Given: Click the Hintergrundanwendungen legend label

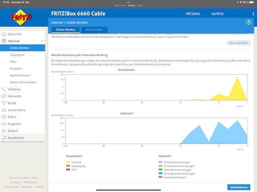Looking at the screenshot, I should click(x=179, y=173).
